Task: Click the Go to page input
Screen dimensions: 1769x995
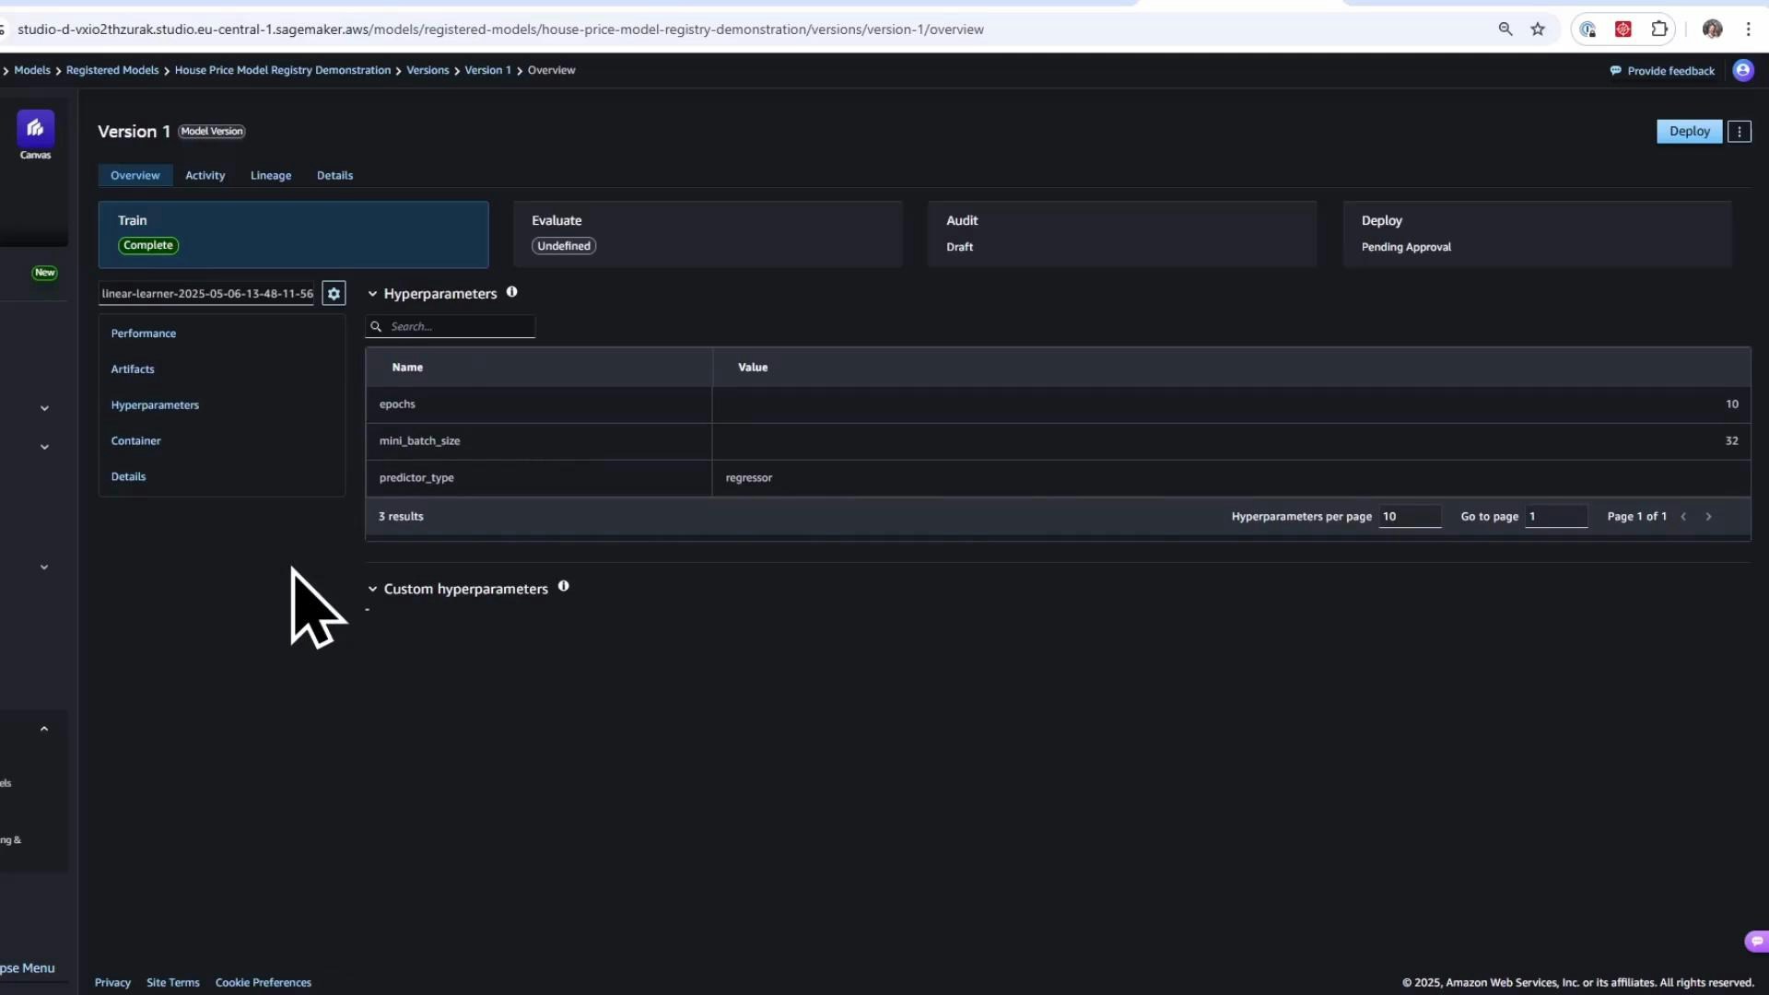Action: point(1556,517)
